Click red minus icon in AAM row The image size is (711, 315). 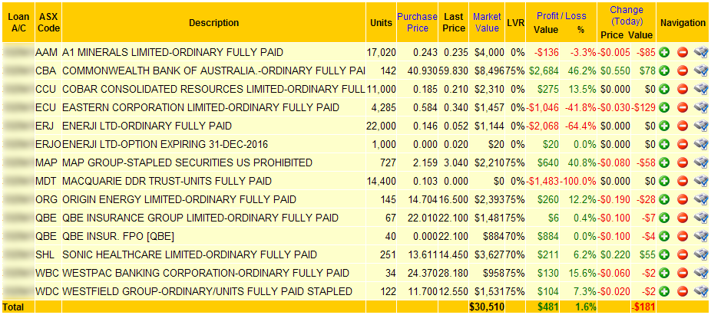click(x=683, y=52)
